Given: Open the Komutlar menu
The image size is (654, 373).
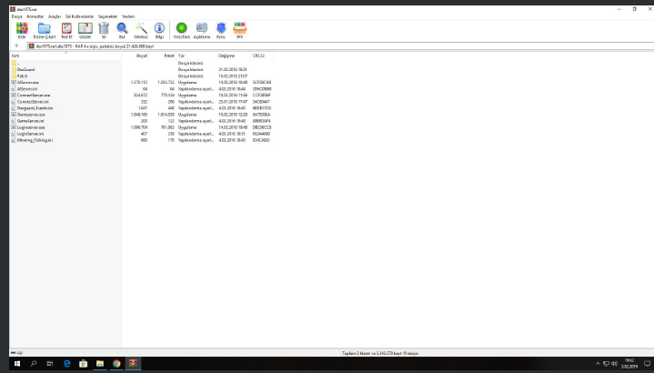Looking at the screenshot, I should (35, 16).
